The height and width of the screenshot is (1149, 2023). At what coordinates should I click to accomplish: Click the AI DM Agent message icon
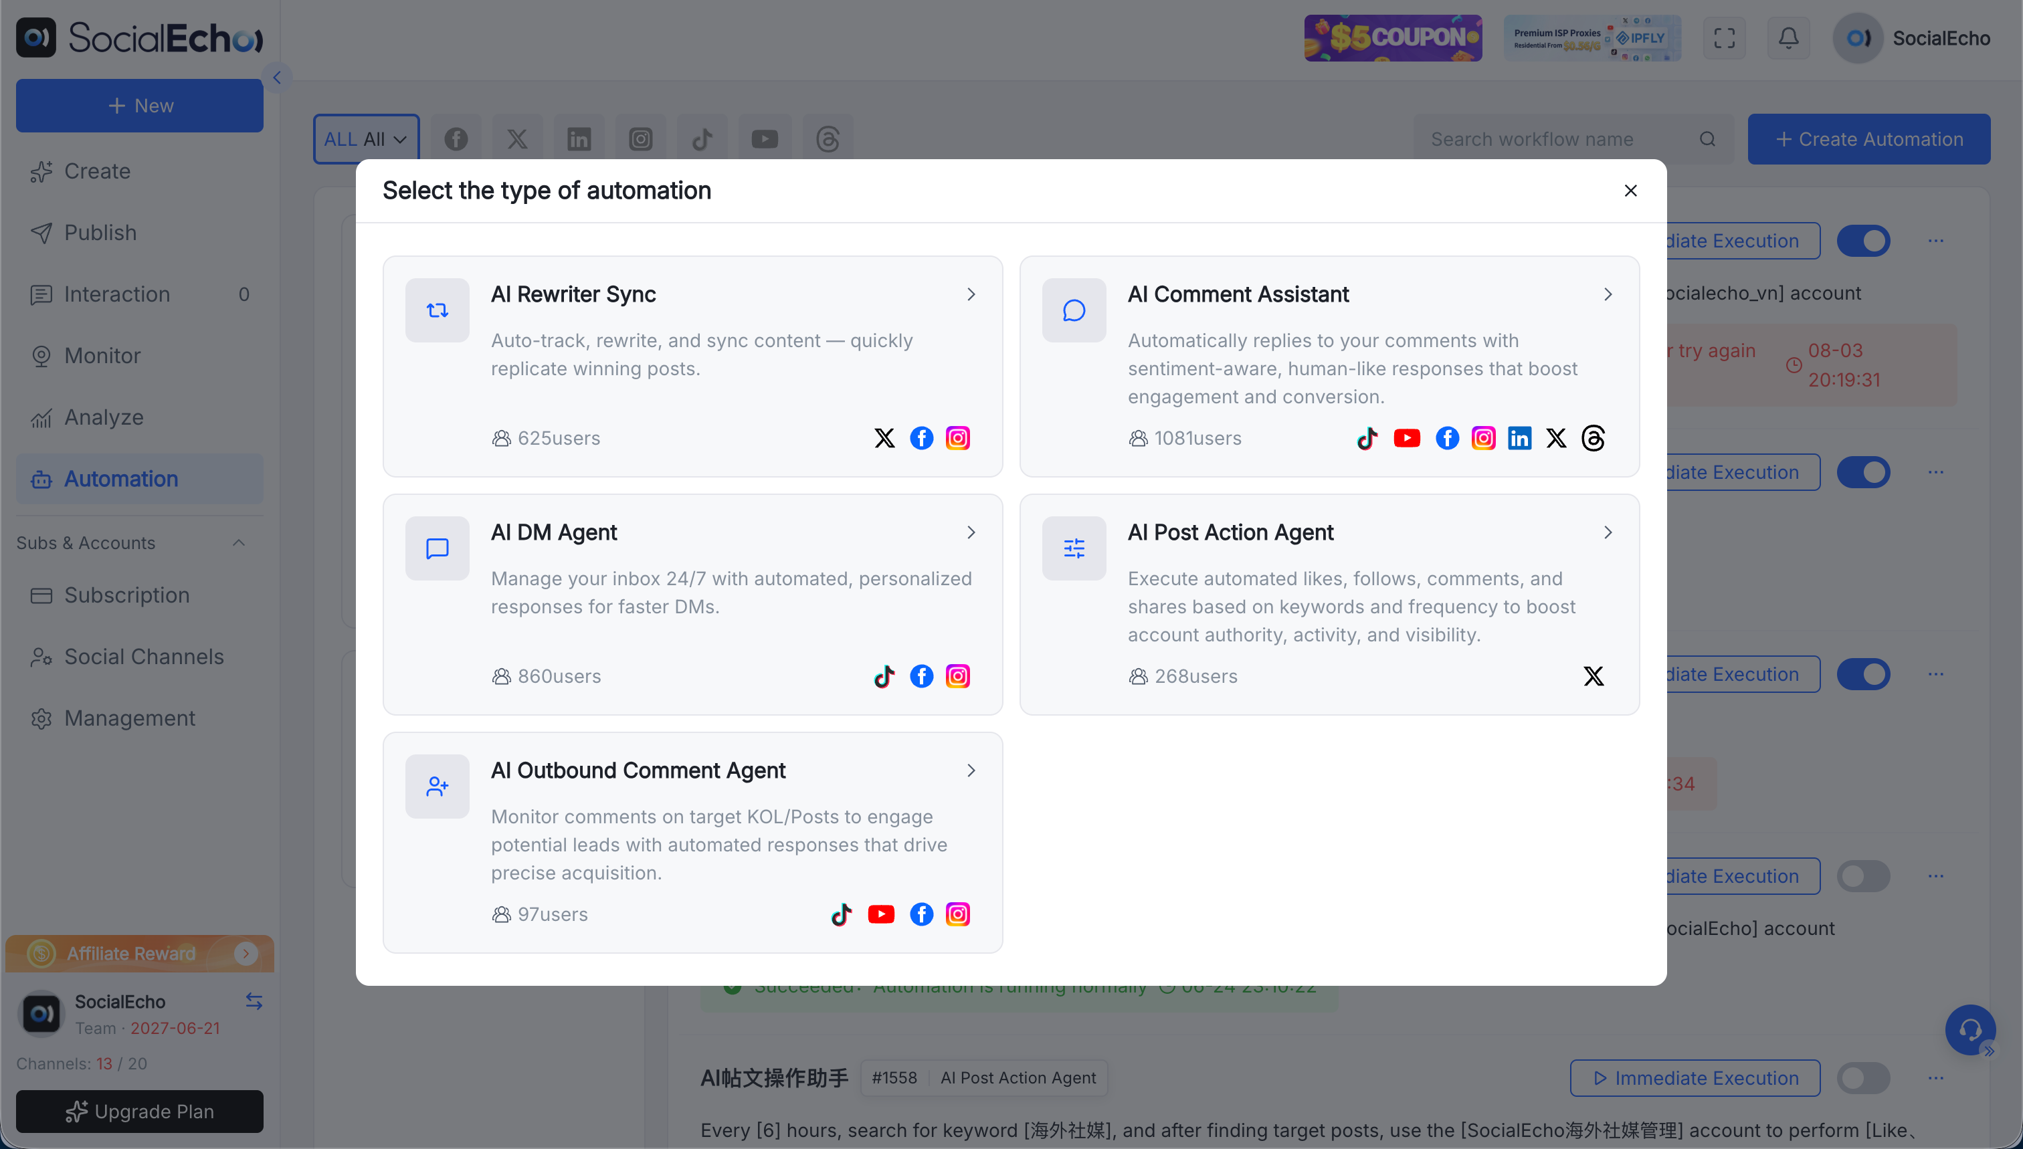[x=438, y=548]
